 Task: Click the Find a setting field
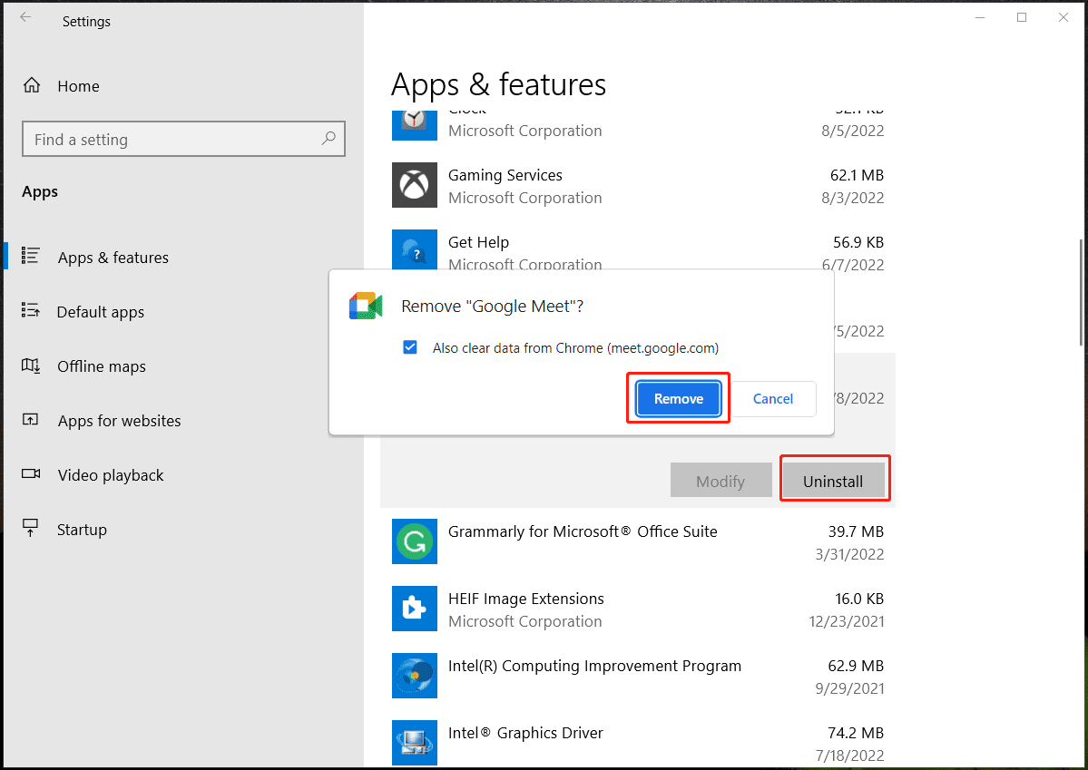(183, 139)
